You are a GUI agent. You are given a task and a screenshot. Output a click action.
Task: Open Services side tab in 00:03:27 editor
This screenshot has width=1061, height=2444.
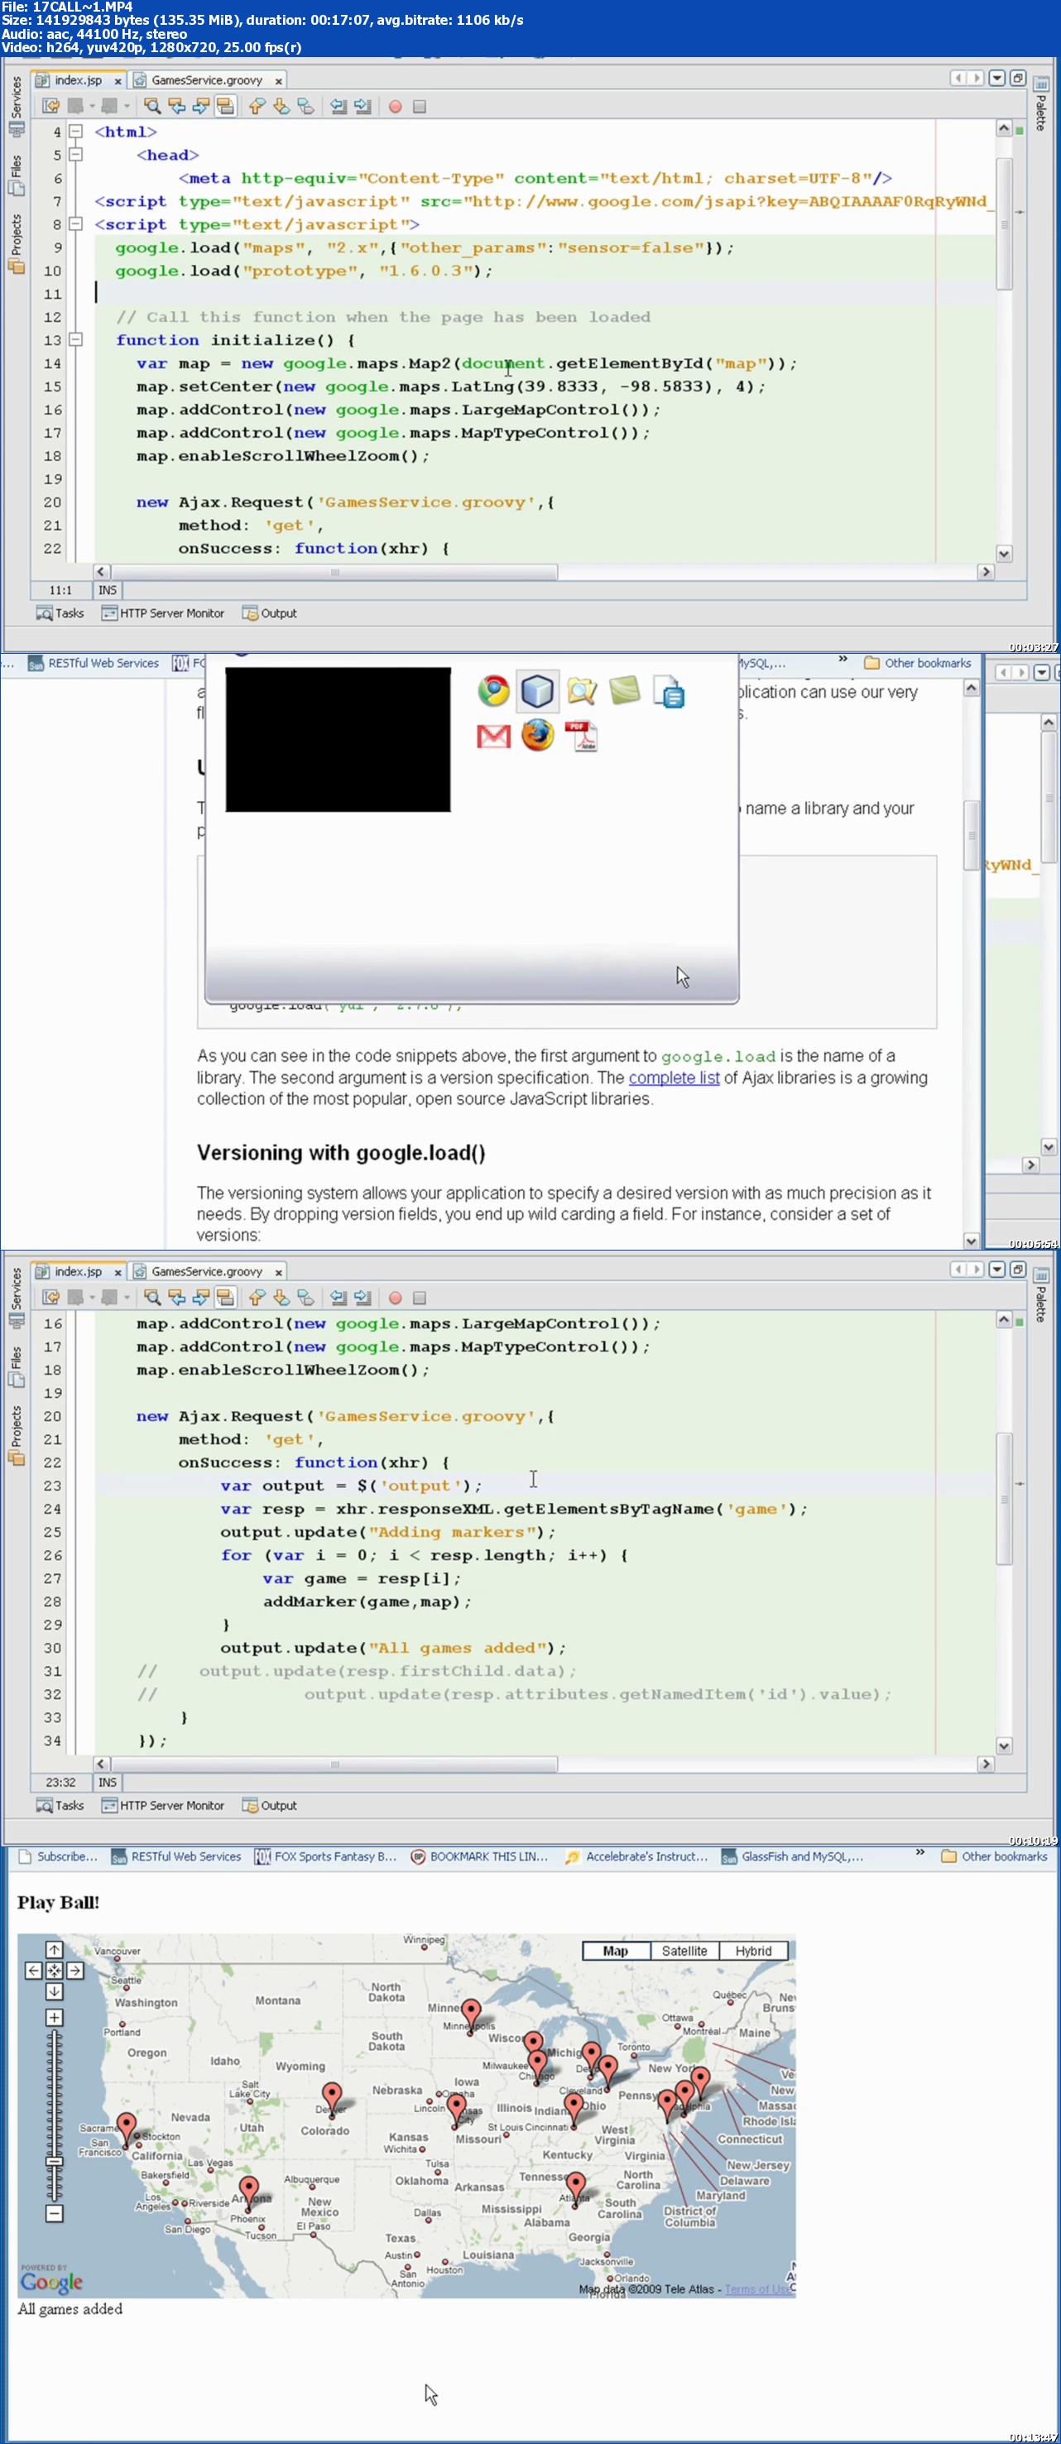[16, 104]
